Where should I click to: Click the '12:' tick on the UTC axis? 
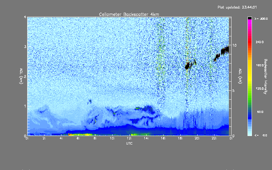click(129, 138)
